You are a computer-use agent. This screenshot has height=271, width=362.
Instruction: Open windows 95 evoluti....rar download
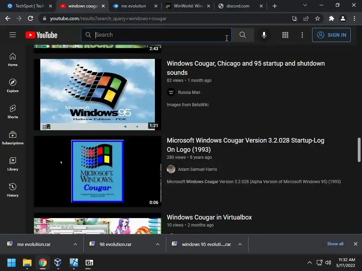(x=206, y=244)
